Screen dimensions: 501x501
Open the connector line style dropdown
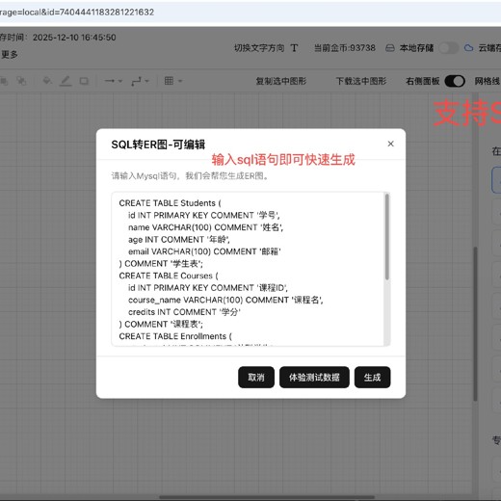(x=140, y=81)
